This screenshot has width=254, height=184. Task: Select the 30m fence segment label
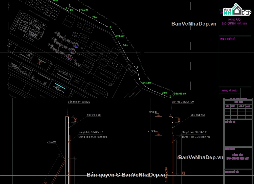pyautogui.click(x=164, y=93)
